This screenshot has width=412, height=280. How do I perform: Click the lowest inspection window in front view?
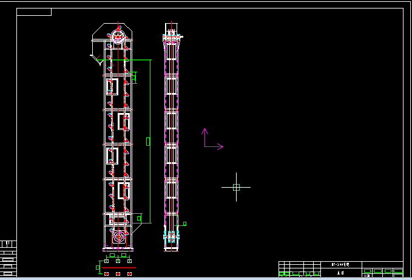coord(124,191)
